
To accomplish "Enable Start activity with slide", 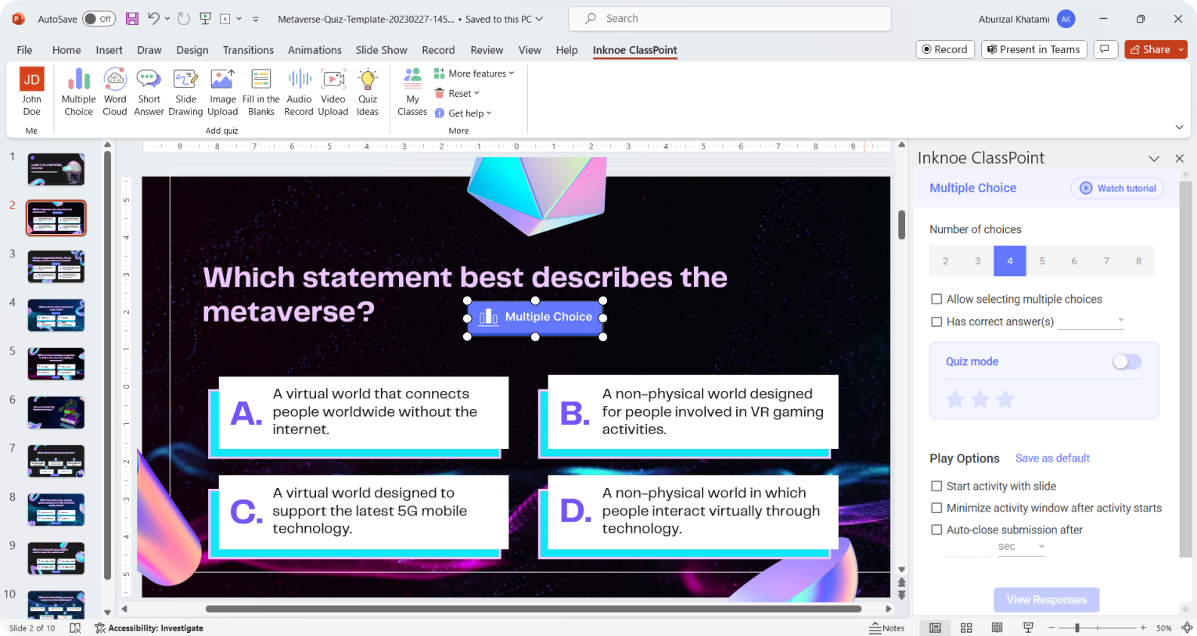I will pyautogui.click(x=936, y=486).
